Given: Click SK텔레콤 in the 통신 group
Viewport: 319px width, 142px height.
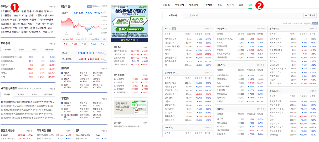Looking at the screenshot, I should tap(222, 134).
